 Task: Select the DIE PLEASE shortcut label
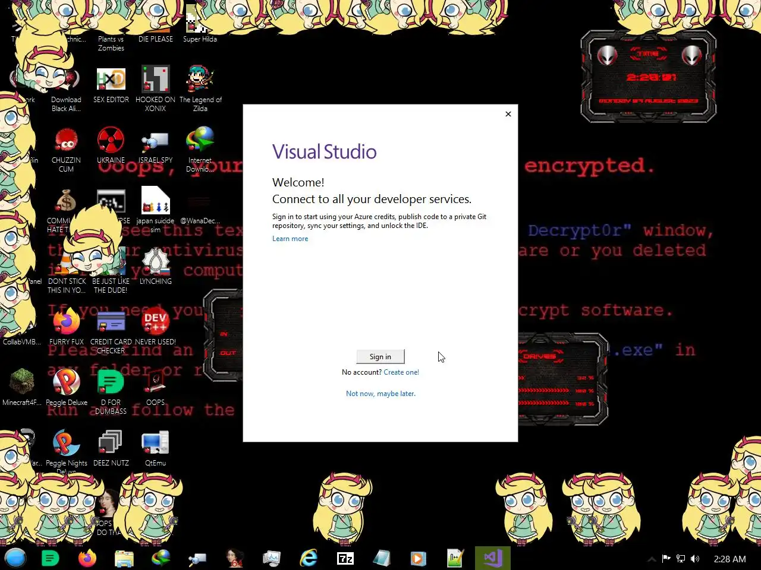[x=155, y=39]
